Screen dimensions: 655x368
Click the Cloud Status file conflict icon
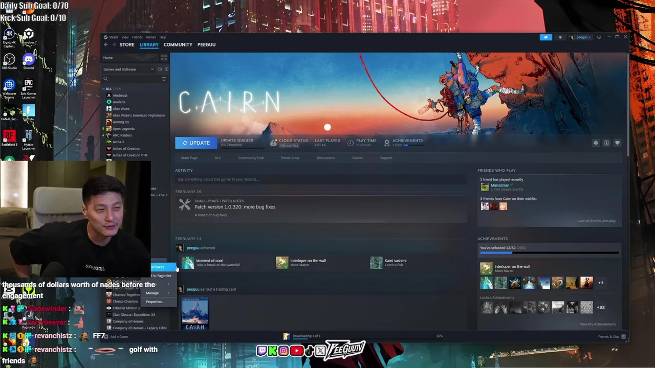coord(274,143)
